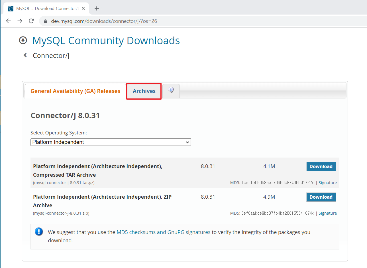
Task: Reload the page with refresh icon
Action: (x=31, y=21)
